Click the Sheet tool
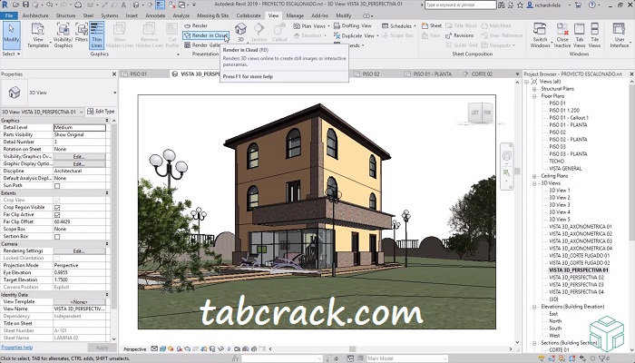This screenshot has height=363, width=635. click(432, 25)
